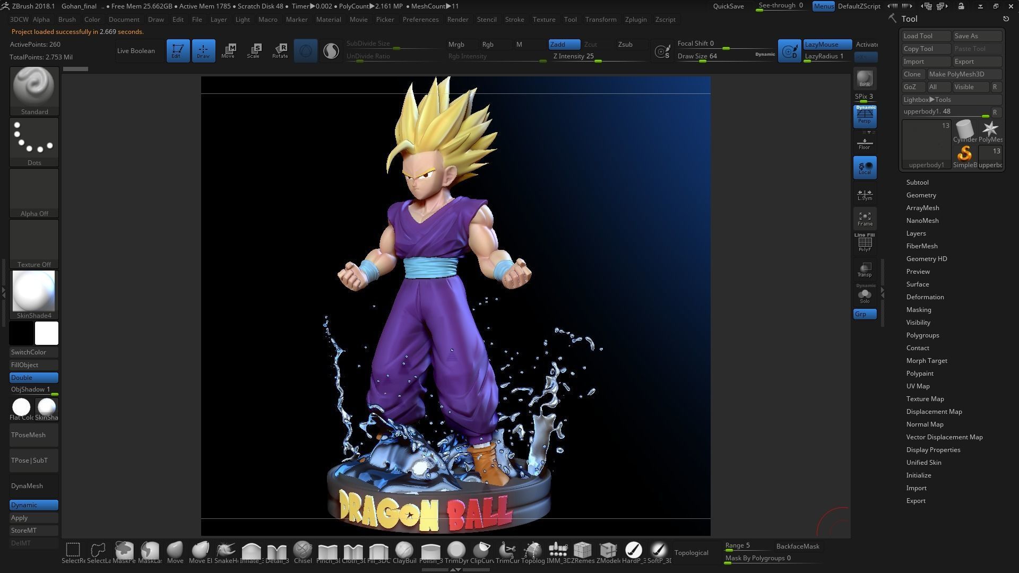Select the ZRemesherGuides brush

[x=583, y=552]
